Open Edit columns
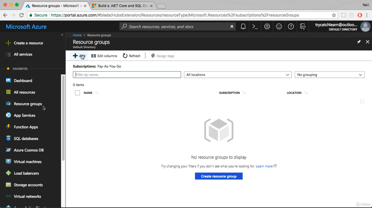Viewport: 372px width, 208px height. [x=104, y=56]
